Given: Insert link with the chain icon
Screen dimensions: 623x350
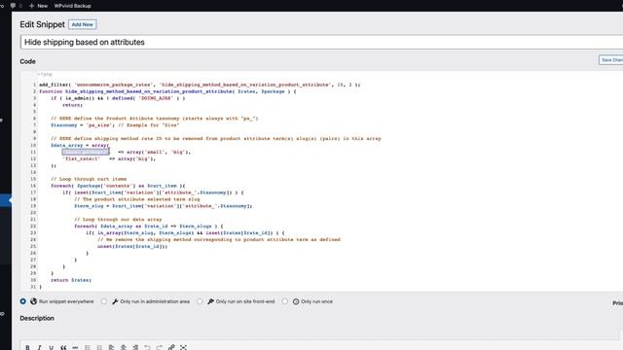Looking at the screenshot, I should coord(171,347).
